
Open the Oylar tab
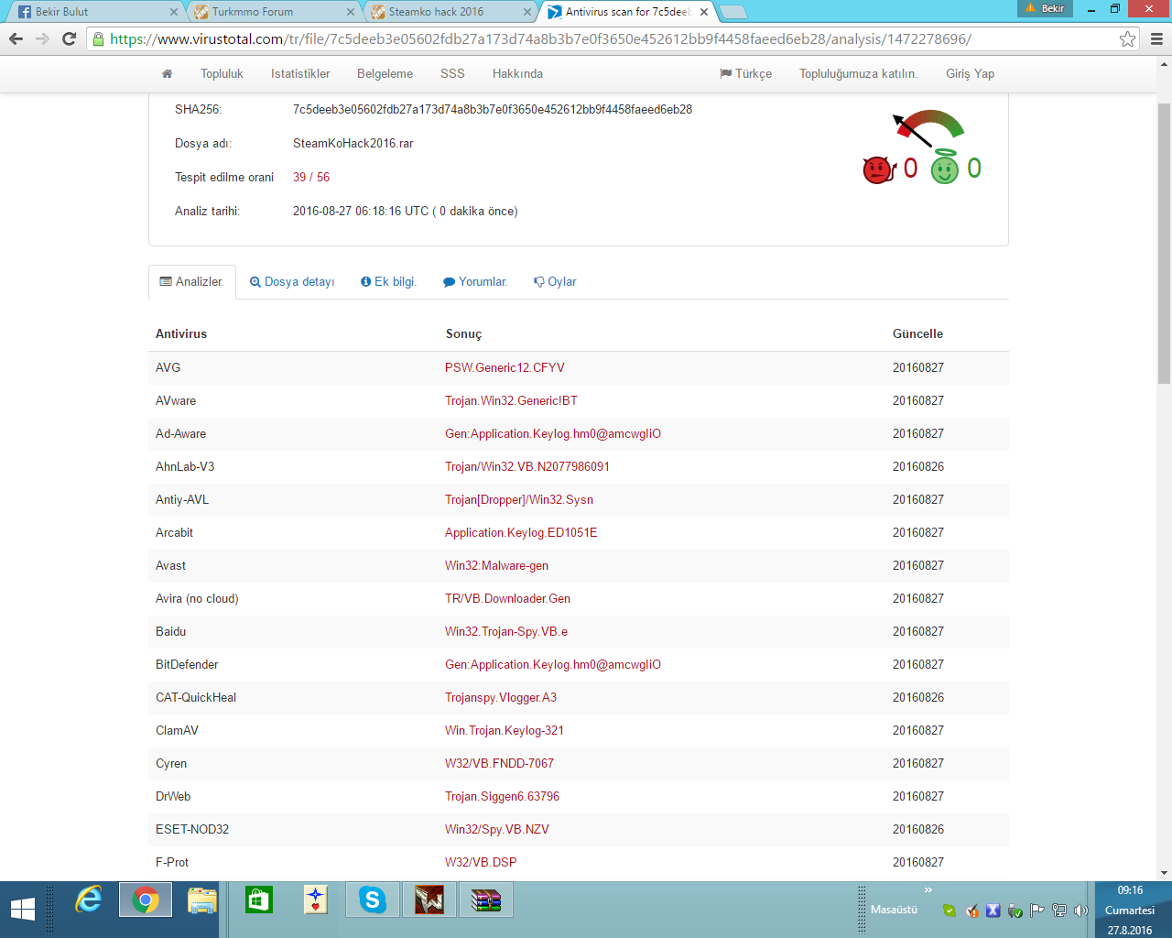tap(555, 282)
